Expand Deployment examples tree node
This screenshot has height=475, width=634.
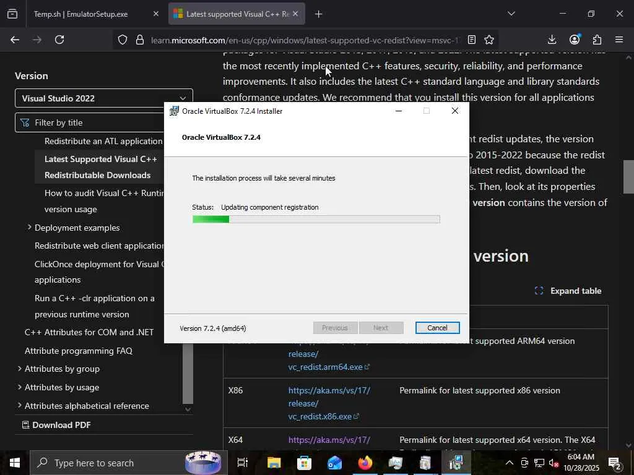30,228
